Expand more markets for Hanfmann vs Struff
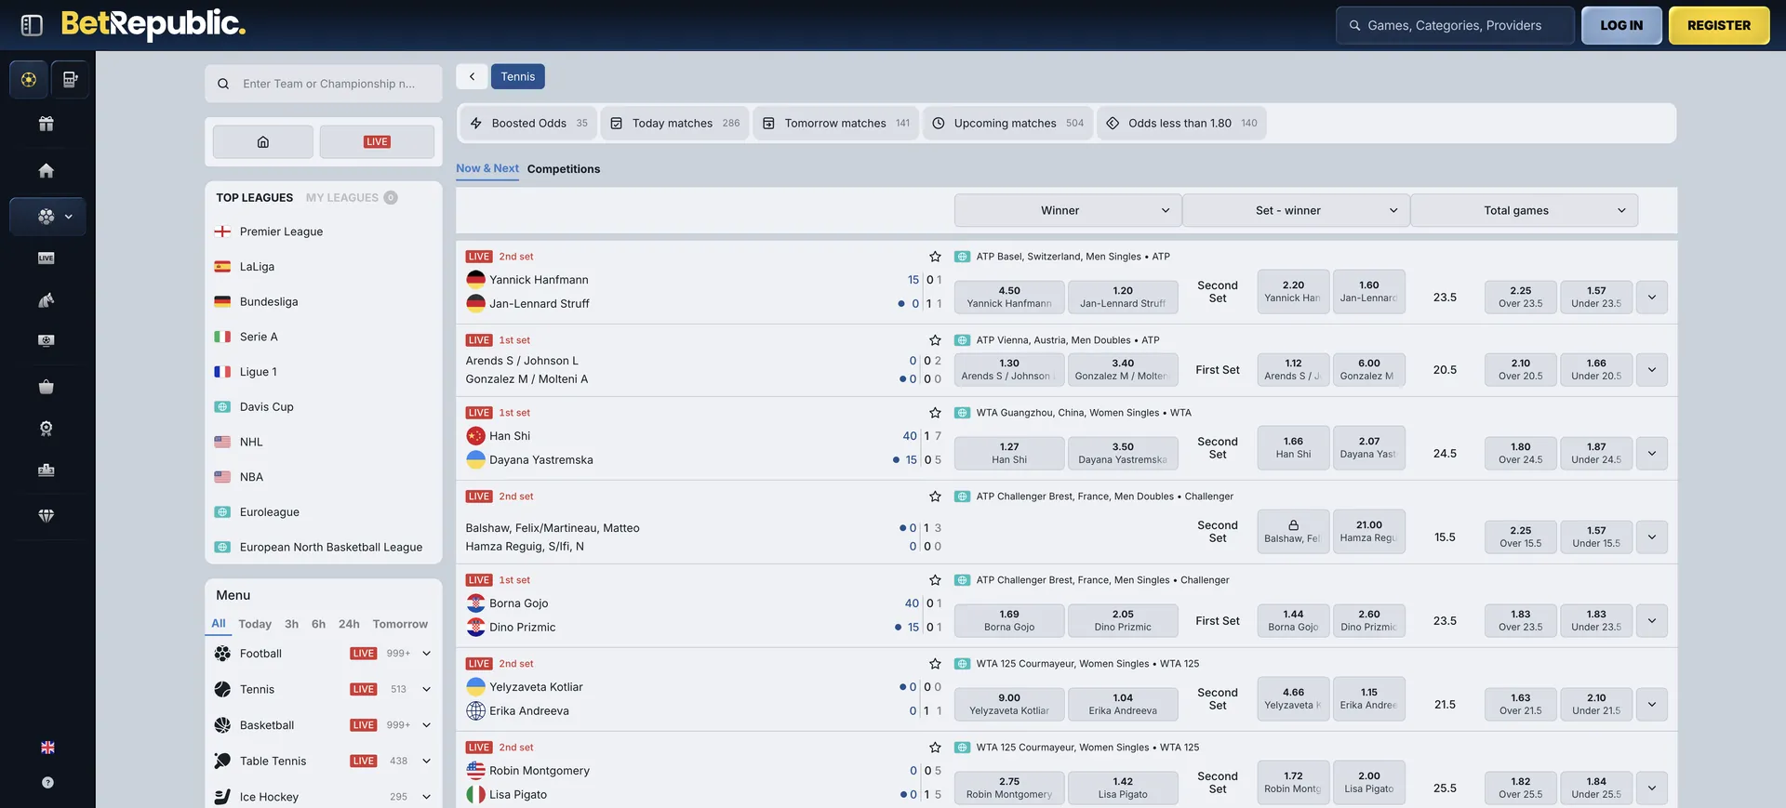 (x=1651, y=298)
